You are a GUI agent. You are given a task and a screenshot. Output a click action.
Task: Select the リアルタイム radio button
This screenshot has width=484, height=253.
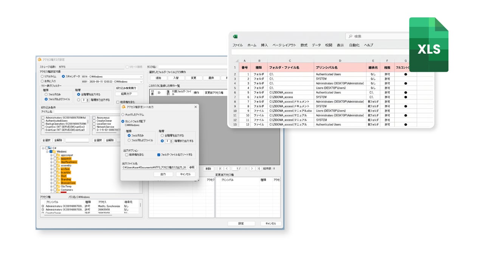pyautogui.click(x=42, y=76)
